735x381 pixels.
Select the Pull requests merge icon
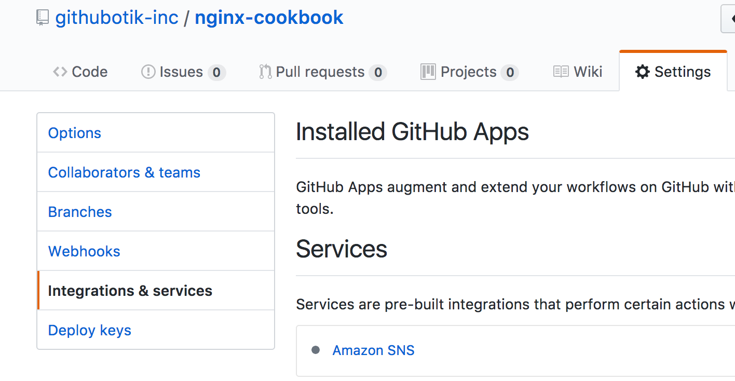[x=265, y=72]
